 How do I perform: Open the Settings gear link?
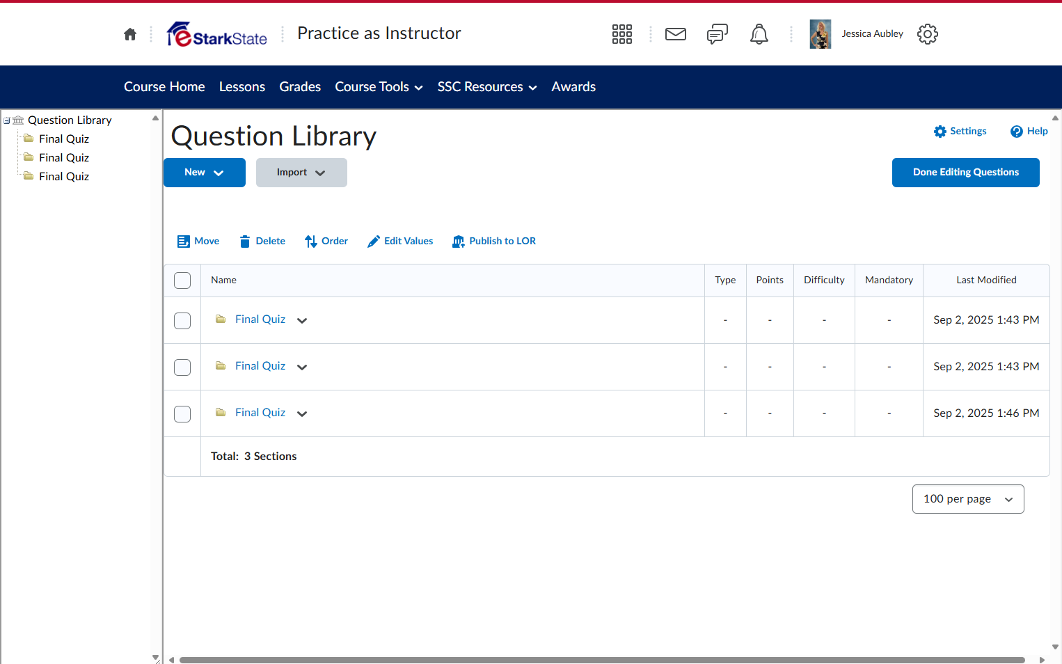pos(960,131)
